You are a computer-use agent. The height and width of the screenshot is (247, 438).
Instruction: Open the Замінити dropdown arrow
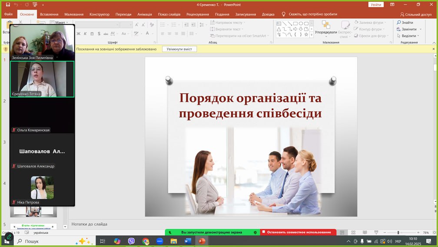coord(420,29)
